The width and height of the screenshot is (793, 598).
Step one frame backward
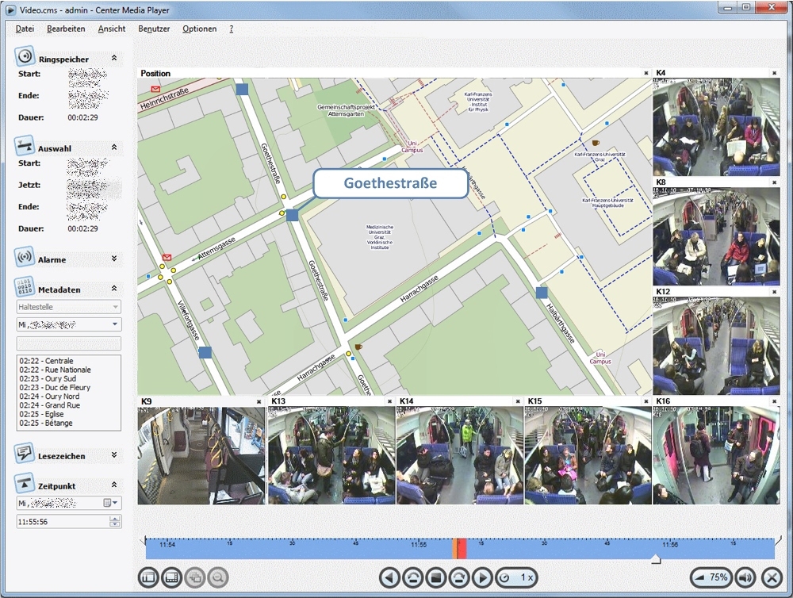pos(412,577)
